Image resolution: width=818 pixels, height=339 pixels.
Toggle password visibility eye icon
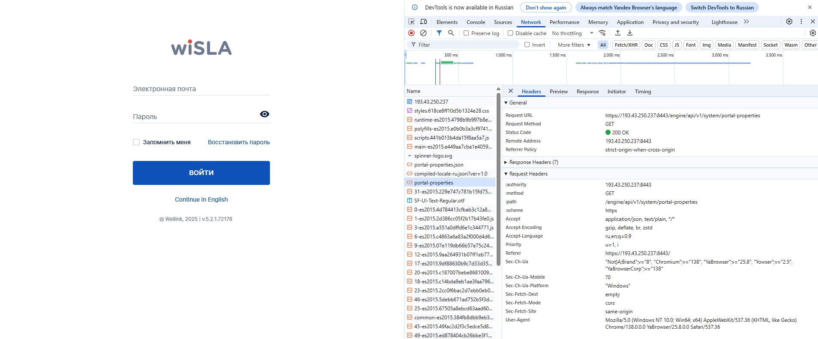pos(264,114)
